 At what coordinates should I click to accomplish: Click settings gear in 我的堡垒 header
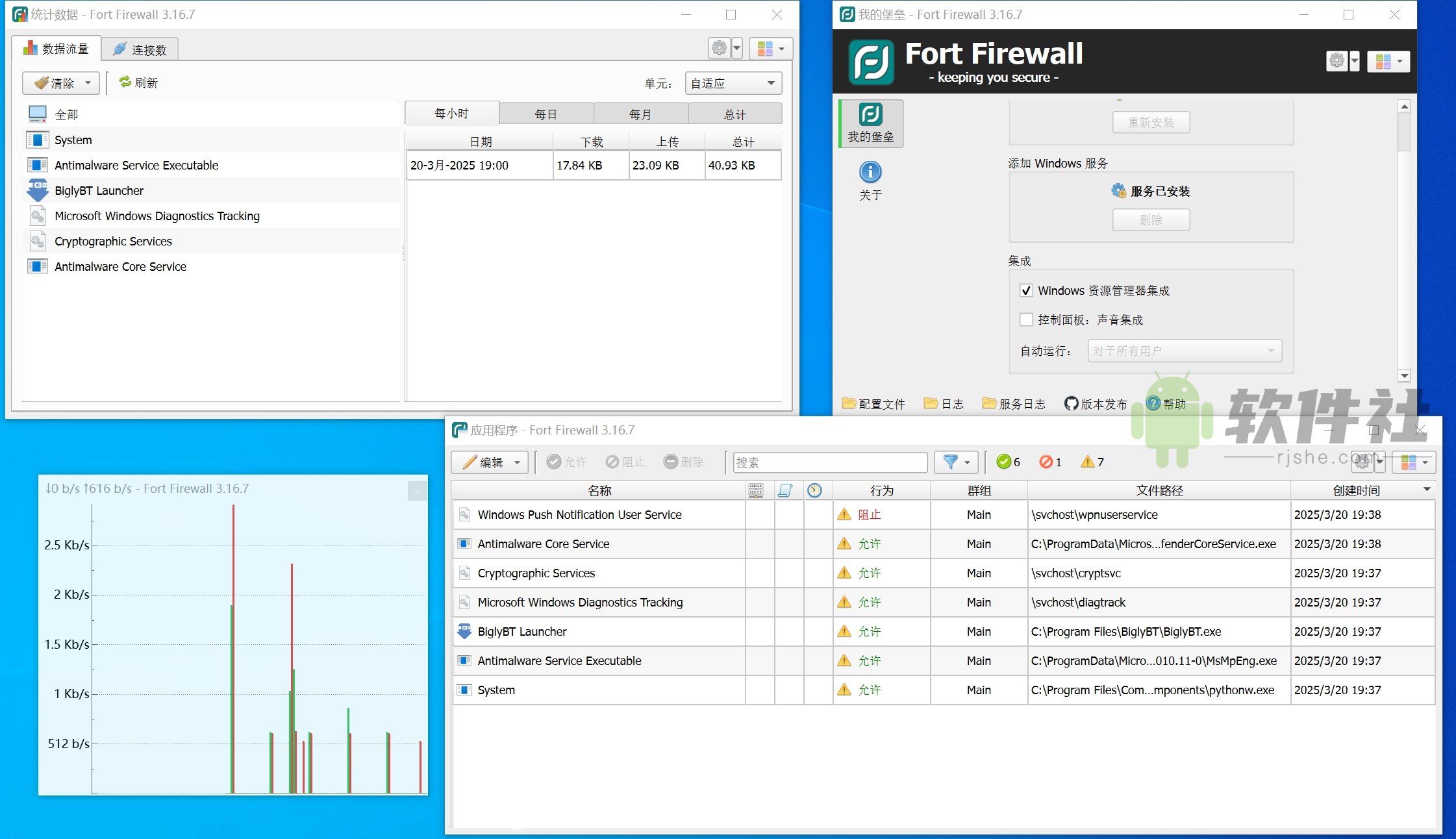(x=1337, y=60)
